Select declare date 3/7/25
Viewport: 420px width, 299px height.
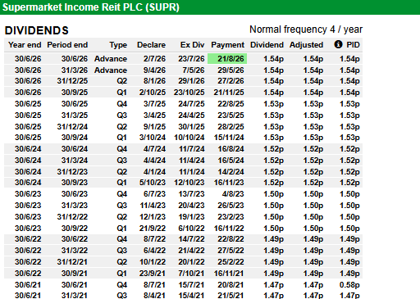point(154,104)
